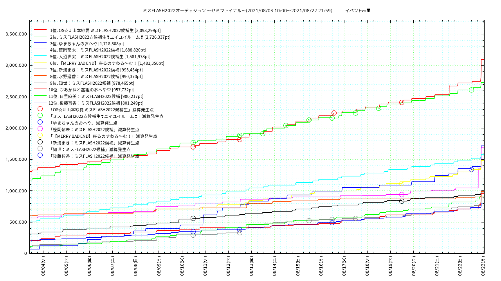Click the magenta circle icon for 笹岡郁未 減算発生点
This screenshot has width=501, height=281.
click(40, 129)
